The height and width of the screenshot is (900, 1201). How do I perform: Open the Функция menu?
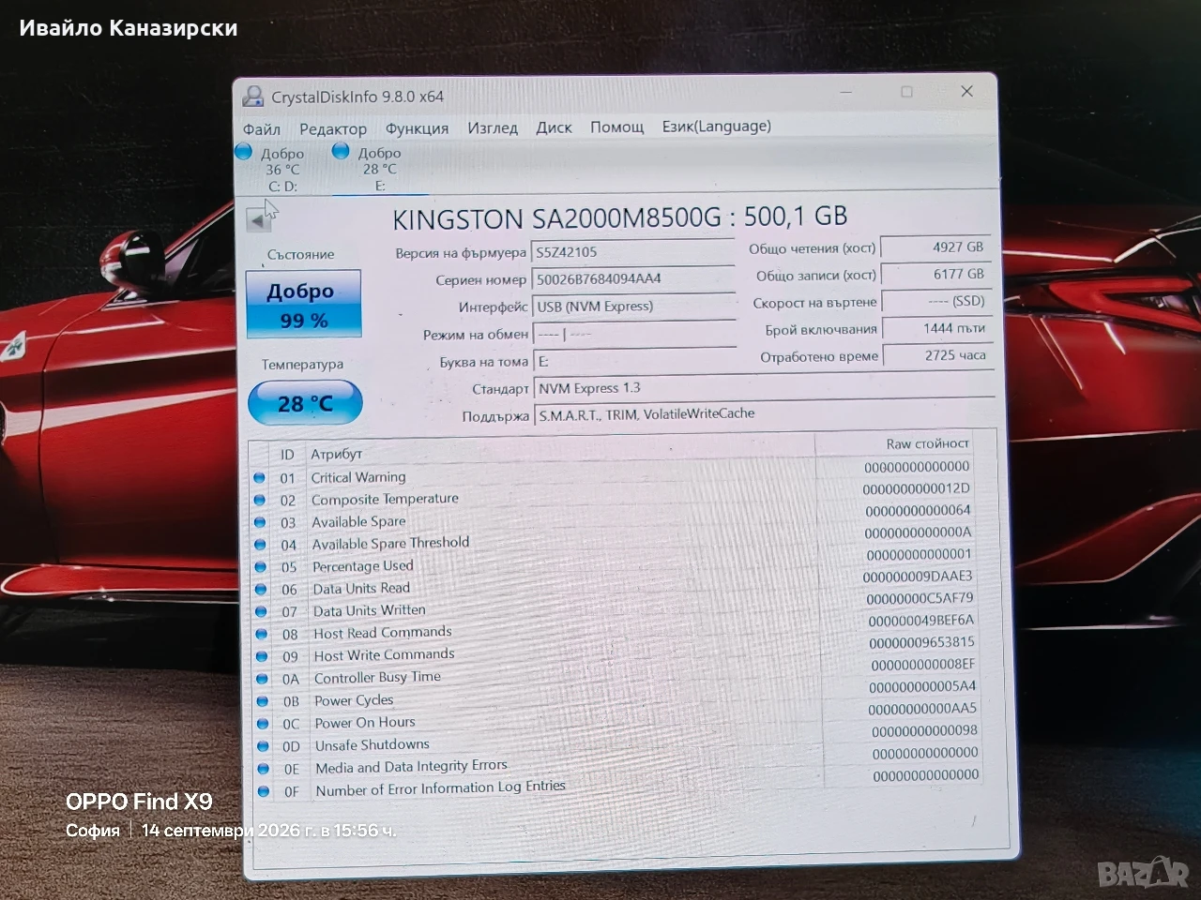click(x=417, y=128)
